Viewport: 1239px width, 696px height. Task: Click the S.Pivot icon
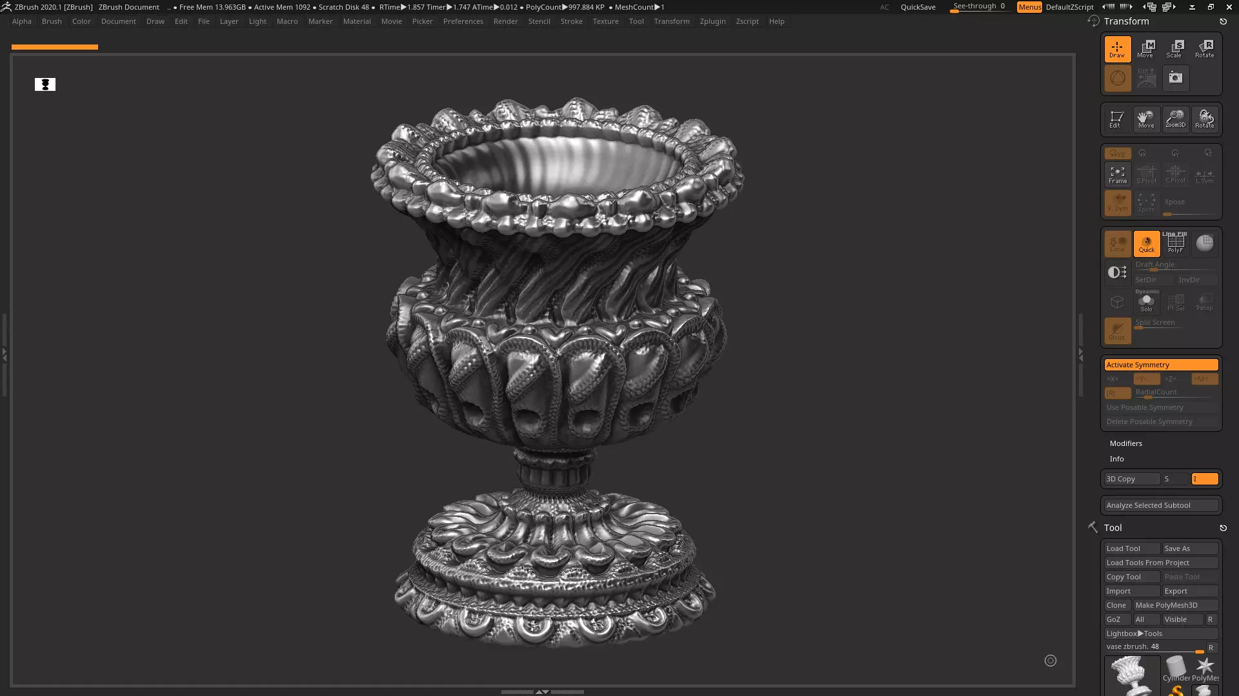point(1147,175)
